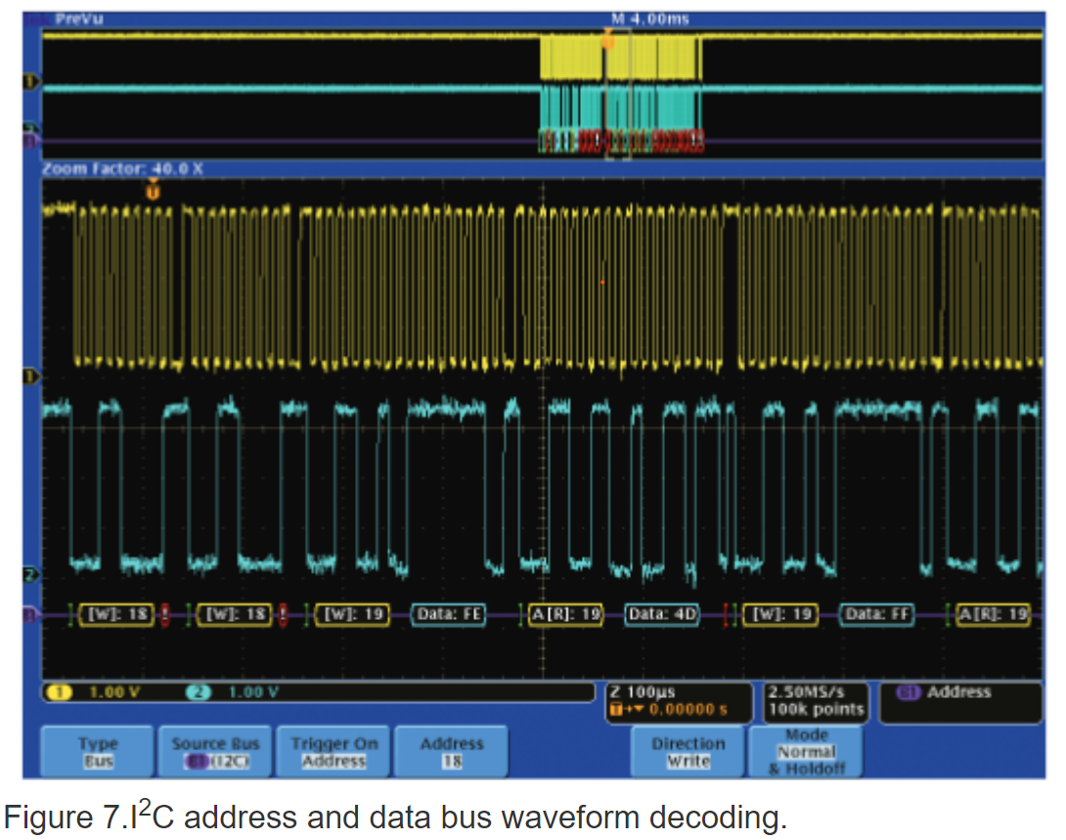Image resolution: width=1066 pixels, height=840 pixels.
Task: Toggle the Mode Normal & Holdoff button
Action: tap(806, 752)
